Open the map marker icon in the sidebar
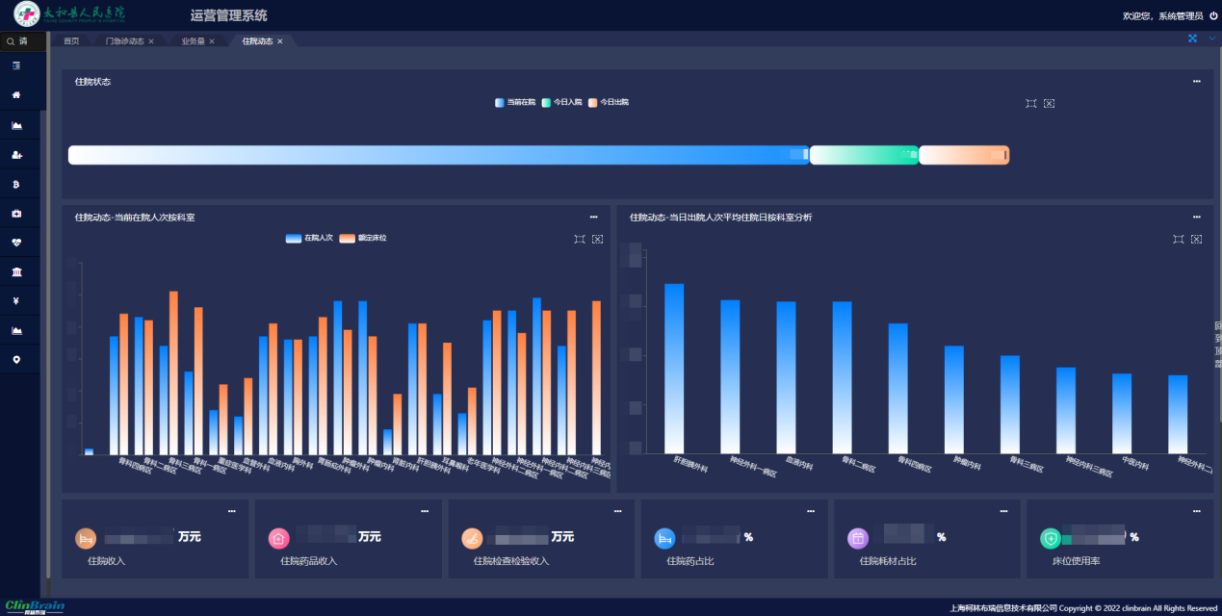The width and height of the screenshot is (1222, 616). [x=16, y=360]
